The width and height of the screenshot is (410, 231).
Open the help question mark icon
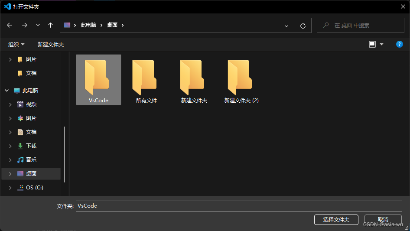click(x=400, y=44)
